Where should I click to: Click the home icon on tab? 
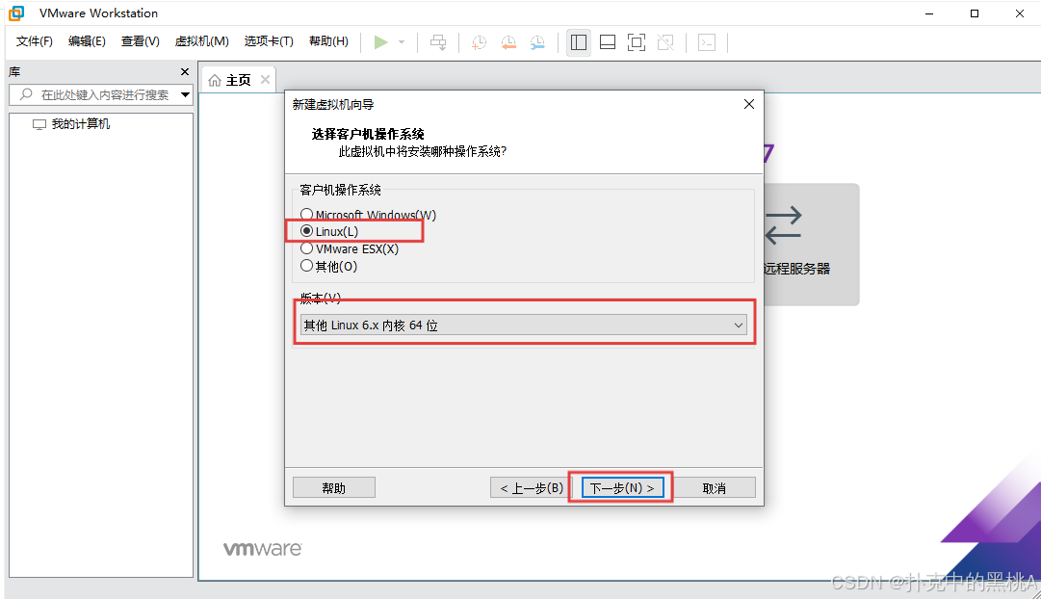coord(215,80)
